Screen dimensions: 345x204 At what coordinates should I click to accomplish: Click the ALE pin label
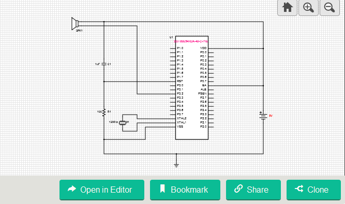[x=203, y=89]
